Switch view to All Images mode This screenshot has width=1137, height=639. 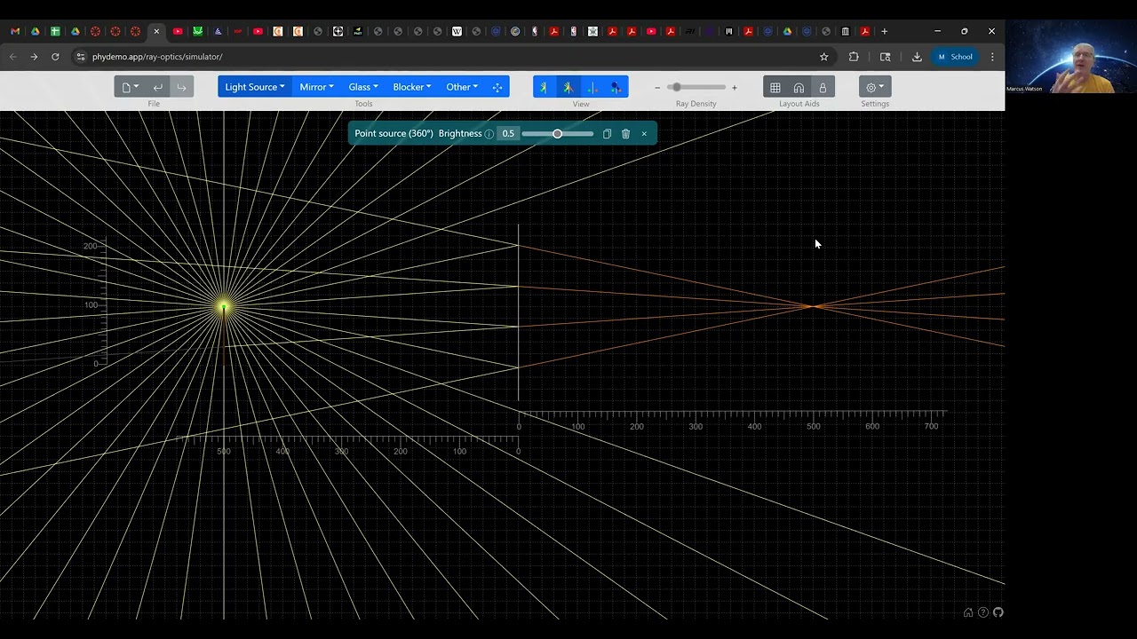coord(592,87)
